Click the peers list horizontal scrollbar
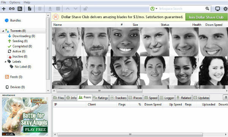228x137 pixels. [x=130, y=134]
